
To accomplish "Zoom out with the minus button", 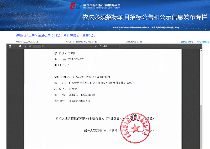I will (91, 46).
